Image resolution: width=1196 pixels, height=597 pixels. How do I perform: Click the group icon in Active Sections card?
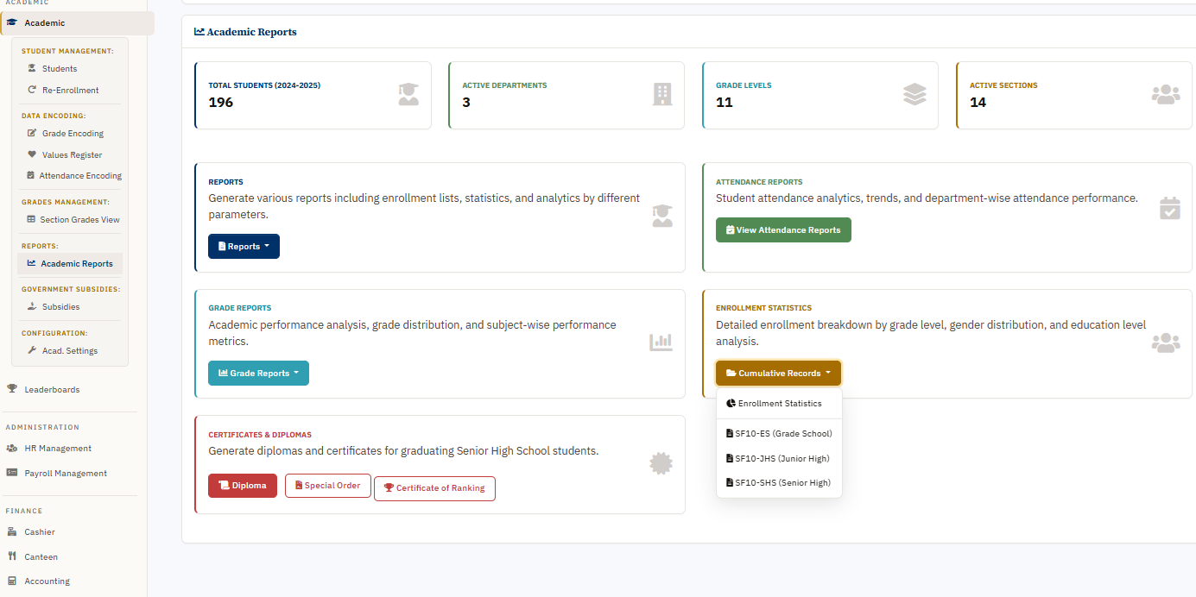[1166, 94]
